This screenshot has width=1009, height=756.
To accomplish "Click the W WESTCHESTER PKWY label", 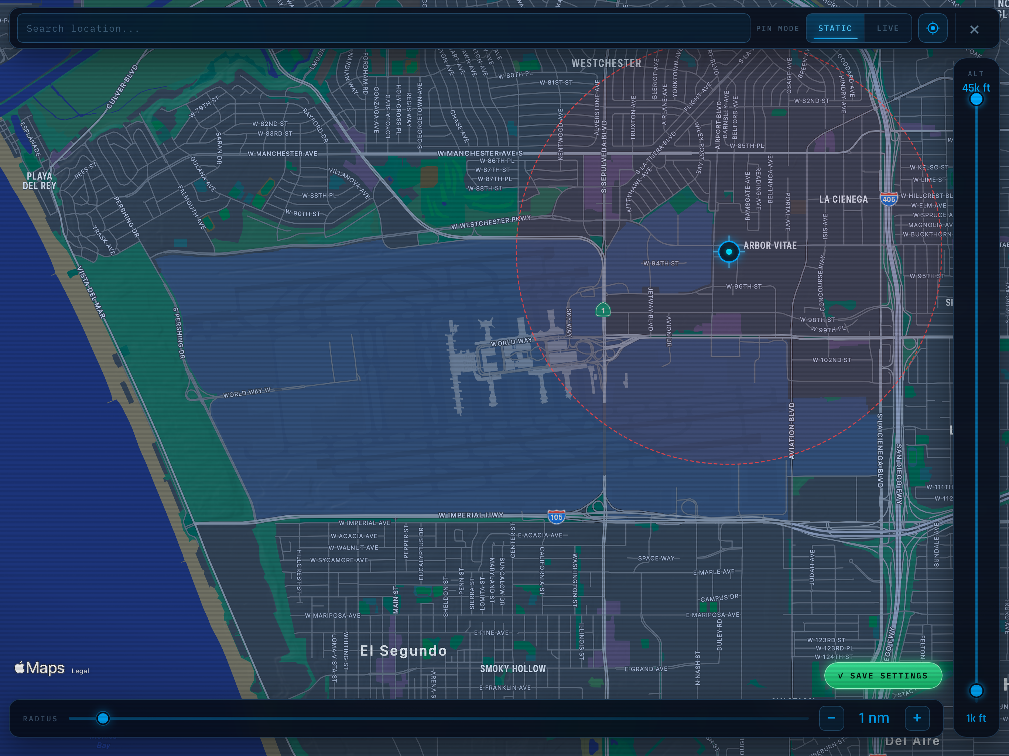I will click(491, 222).
